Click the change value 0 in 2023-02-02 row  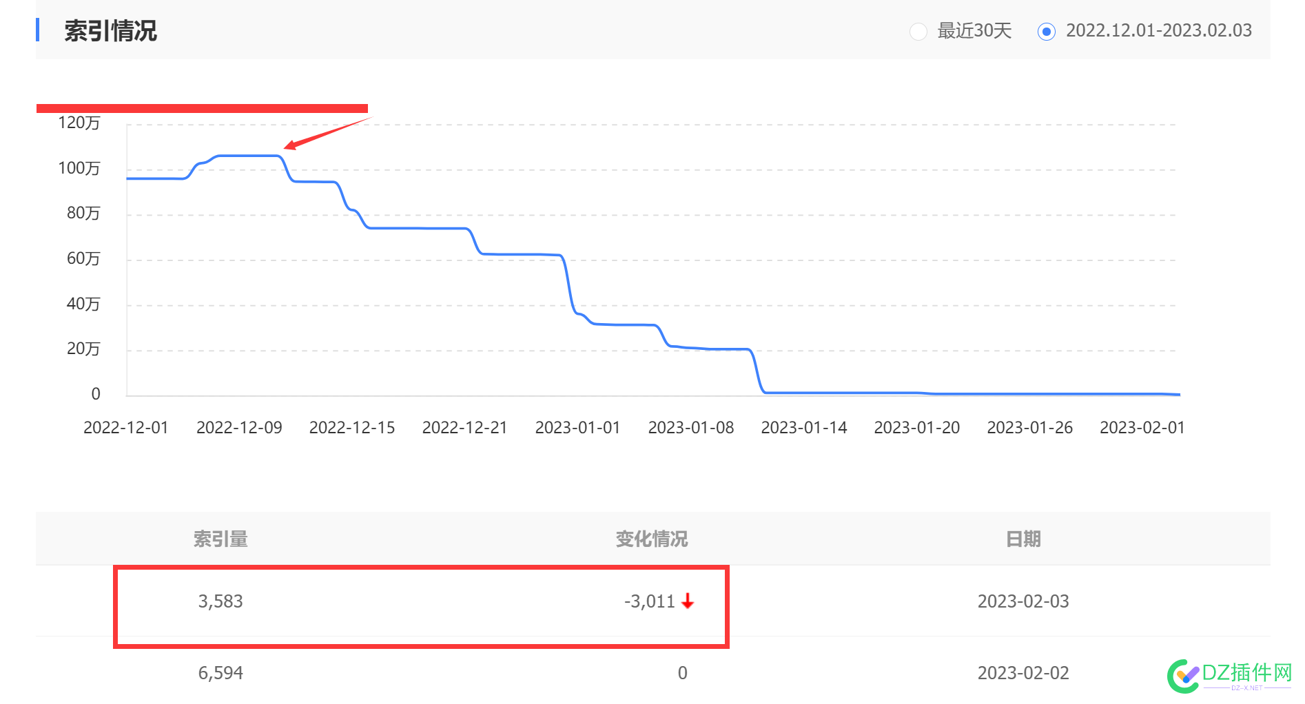coord(682,673)
